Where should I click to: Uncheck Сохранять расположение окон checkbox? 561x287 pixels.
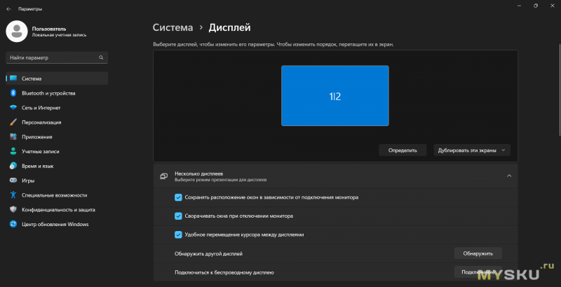pyautogui.click(x=178, y=197)
